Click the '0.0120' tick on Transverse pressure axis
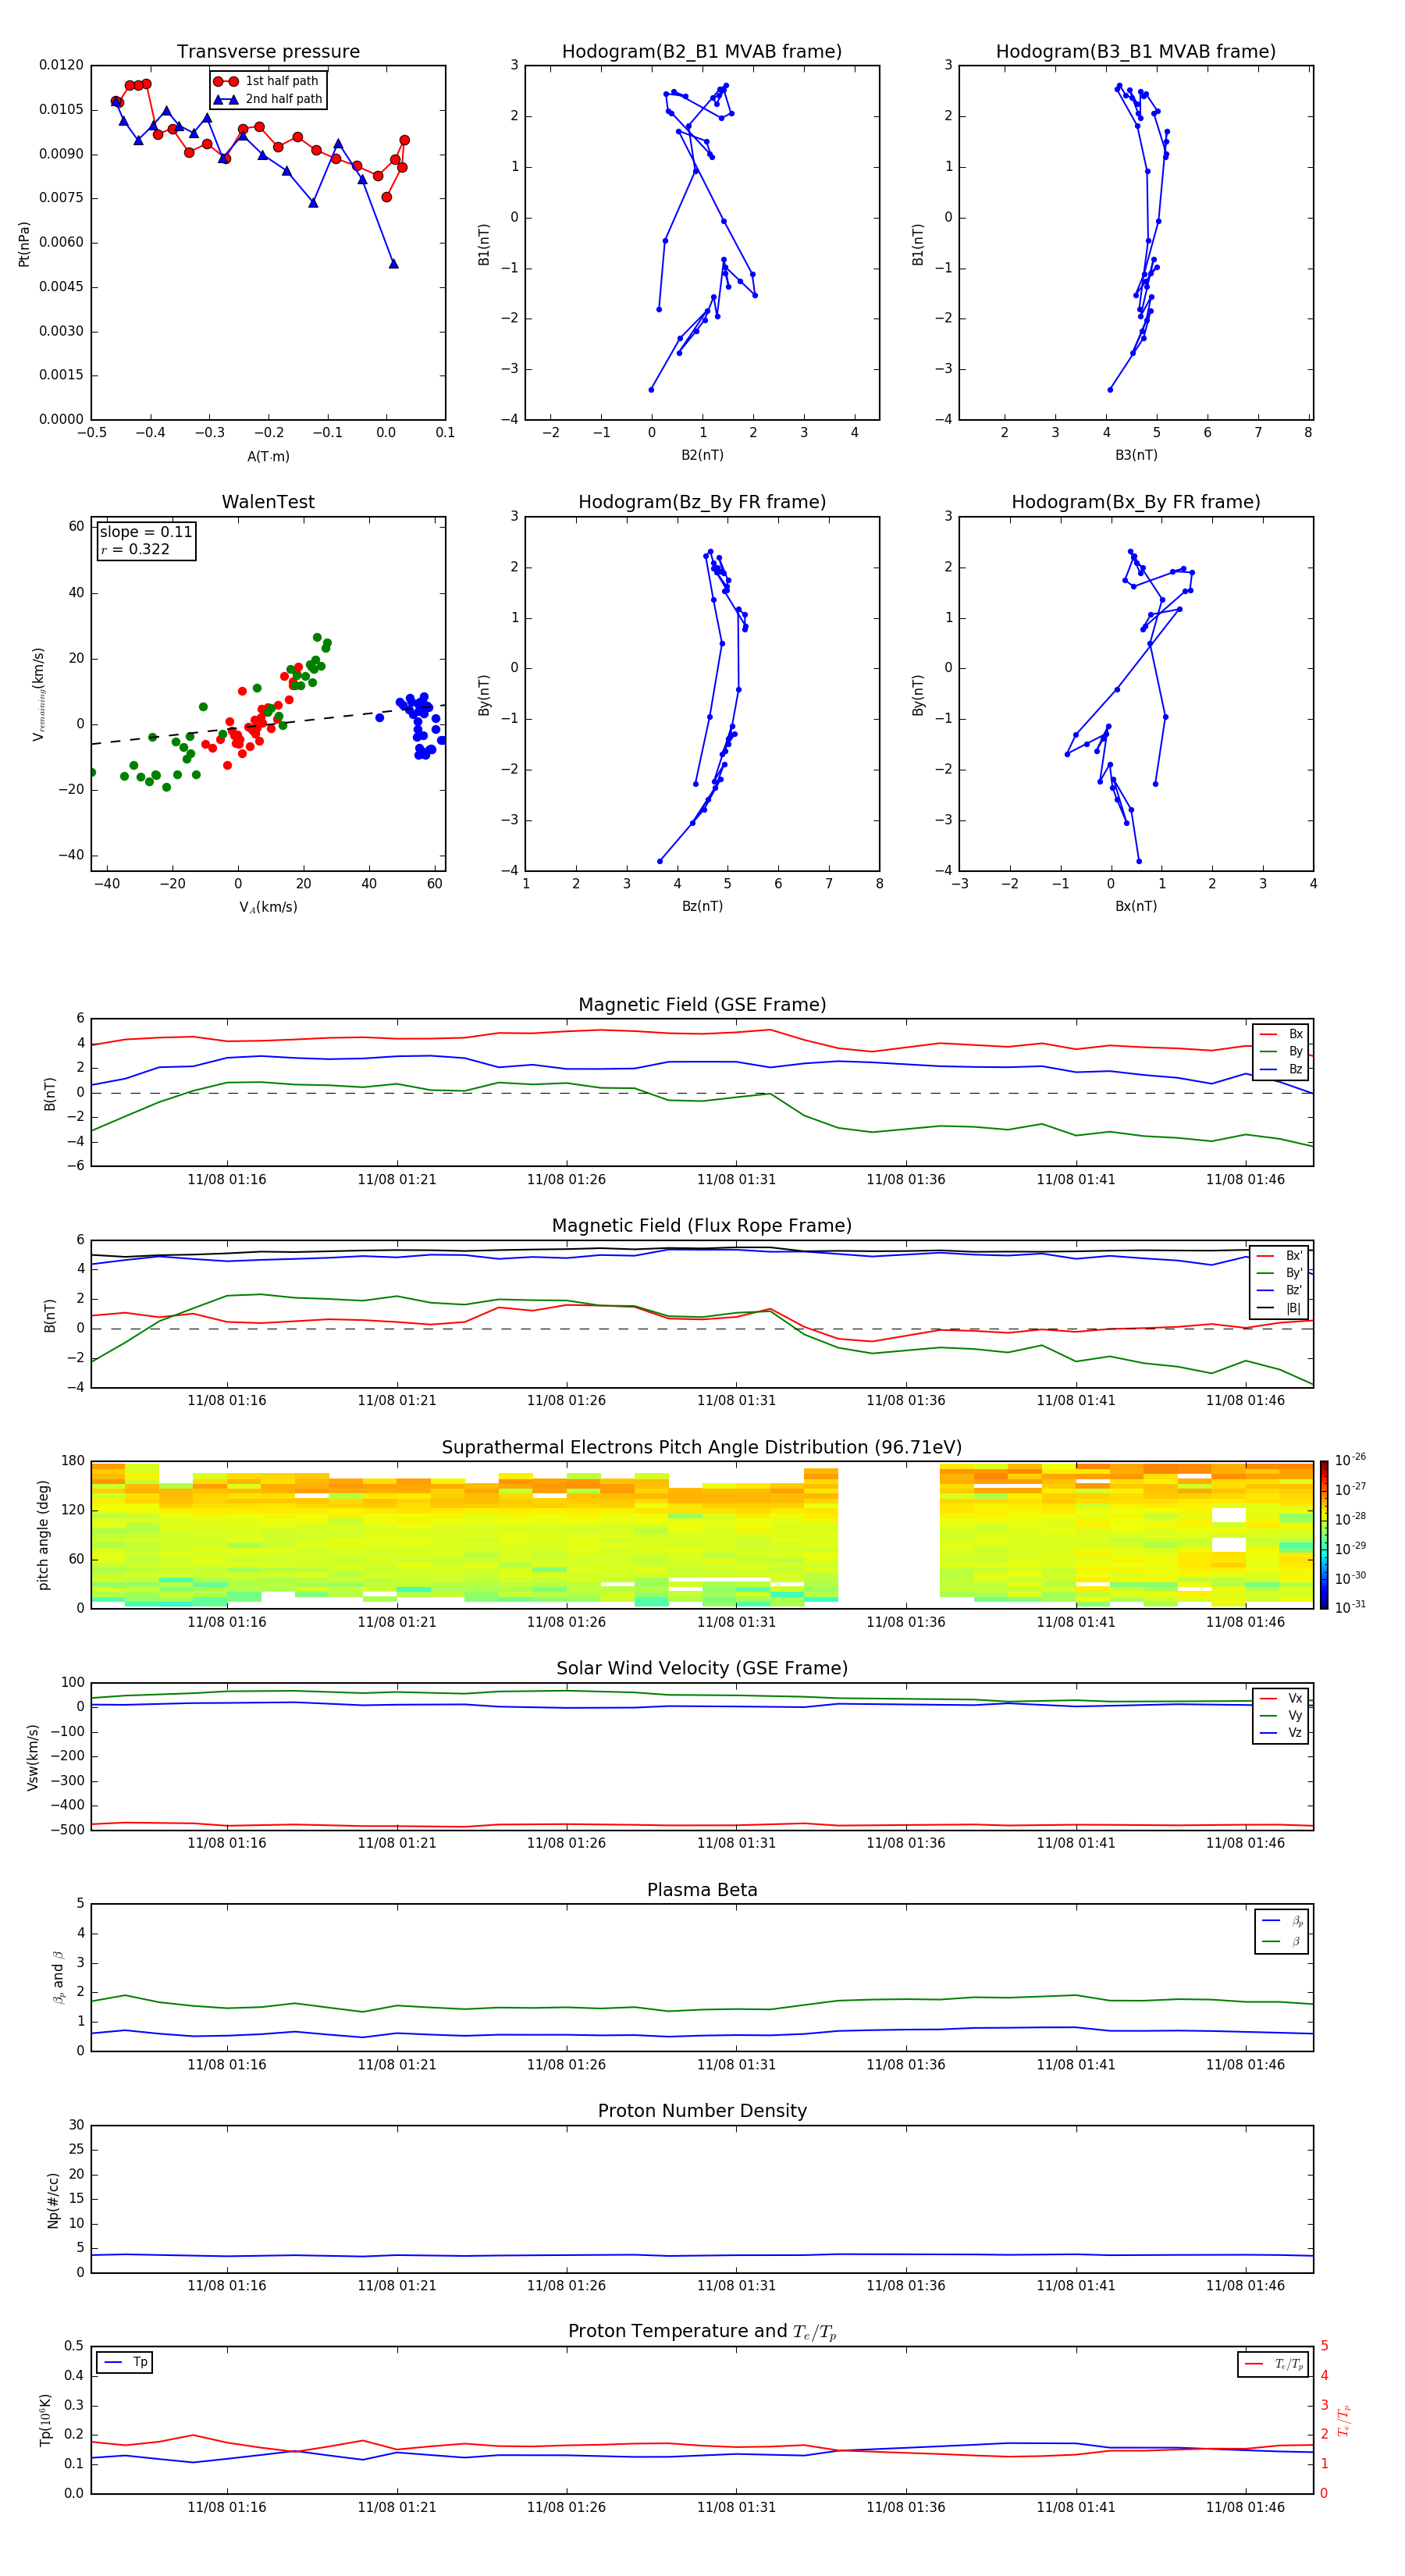Image resolution: width=1405 pixels, height=2576 pixels. click(x=61, y=65)
